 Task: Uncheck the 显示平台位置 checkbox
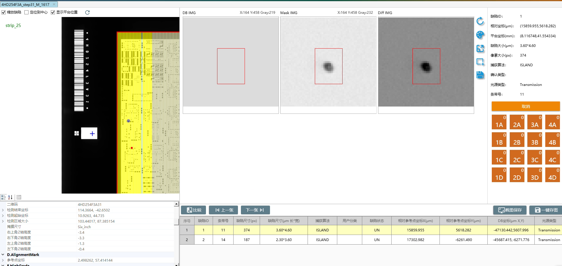53,12
